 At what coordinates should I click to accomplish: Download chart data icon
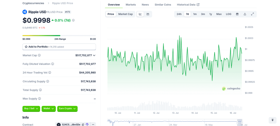coord(245,14)
